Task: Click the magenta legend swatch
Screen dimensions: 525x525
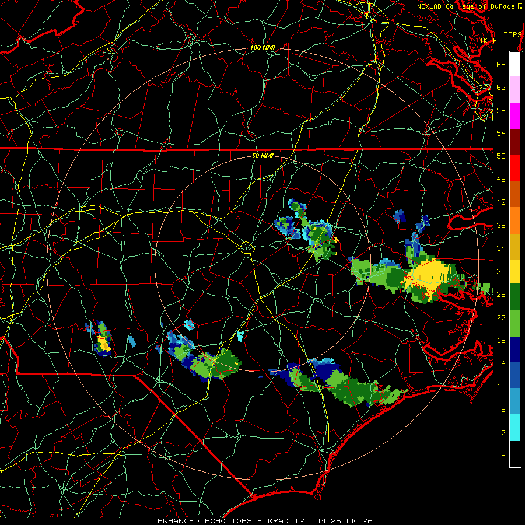Action: 515,116
